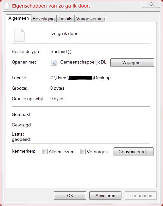Click the Gemeenschappelijk DLL program icon

(x=54, y=63)
